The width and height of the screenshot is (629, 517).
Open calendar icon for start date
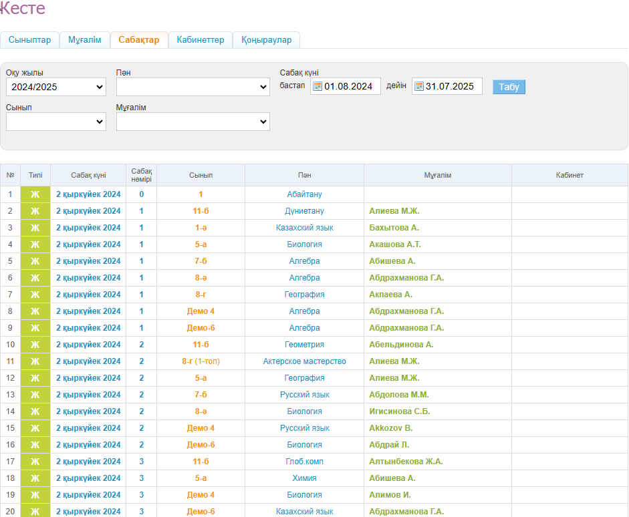pyautogui.click(x=318, y=87)
